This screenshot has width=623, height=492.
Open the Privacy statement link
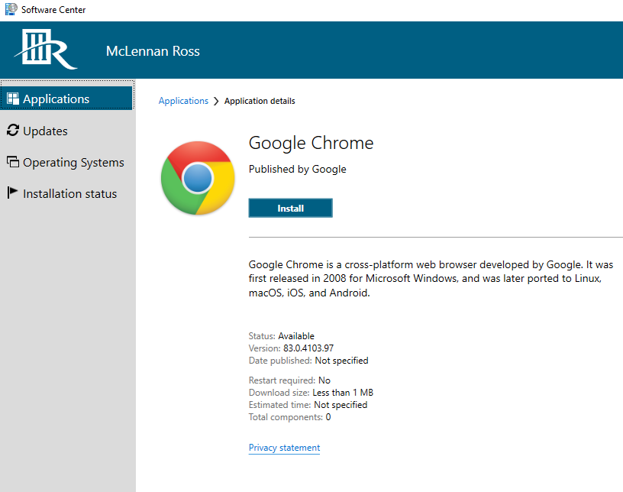point(284,448)
